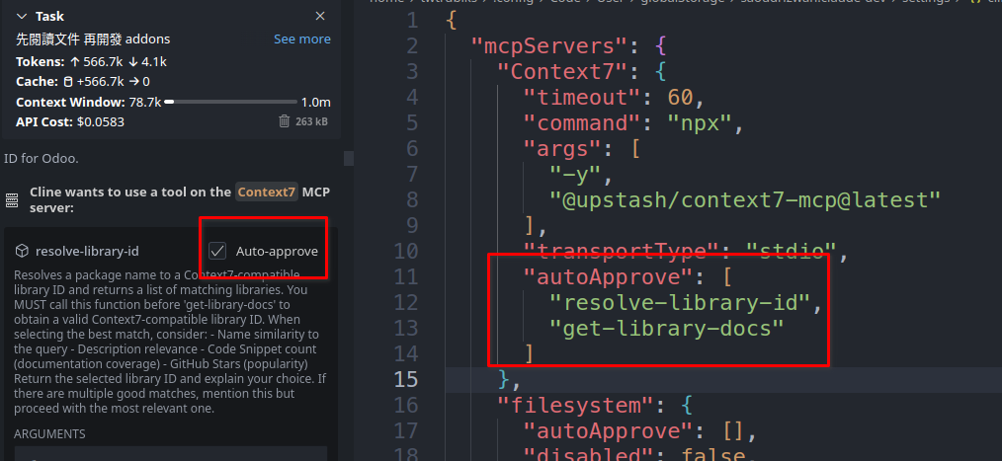Click "resolve-library-id" string in editor
The width and height of the screenshot is (1002, 461).
(681, 302)
